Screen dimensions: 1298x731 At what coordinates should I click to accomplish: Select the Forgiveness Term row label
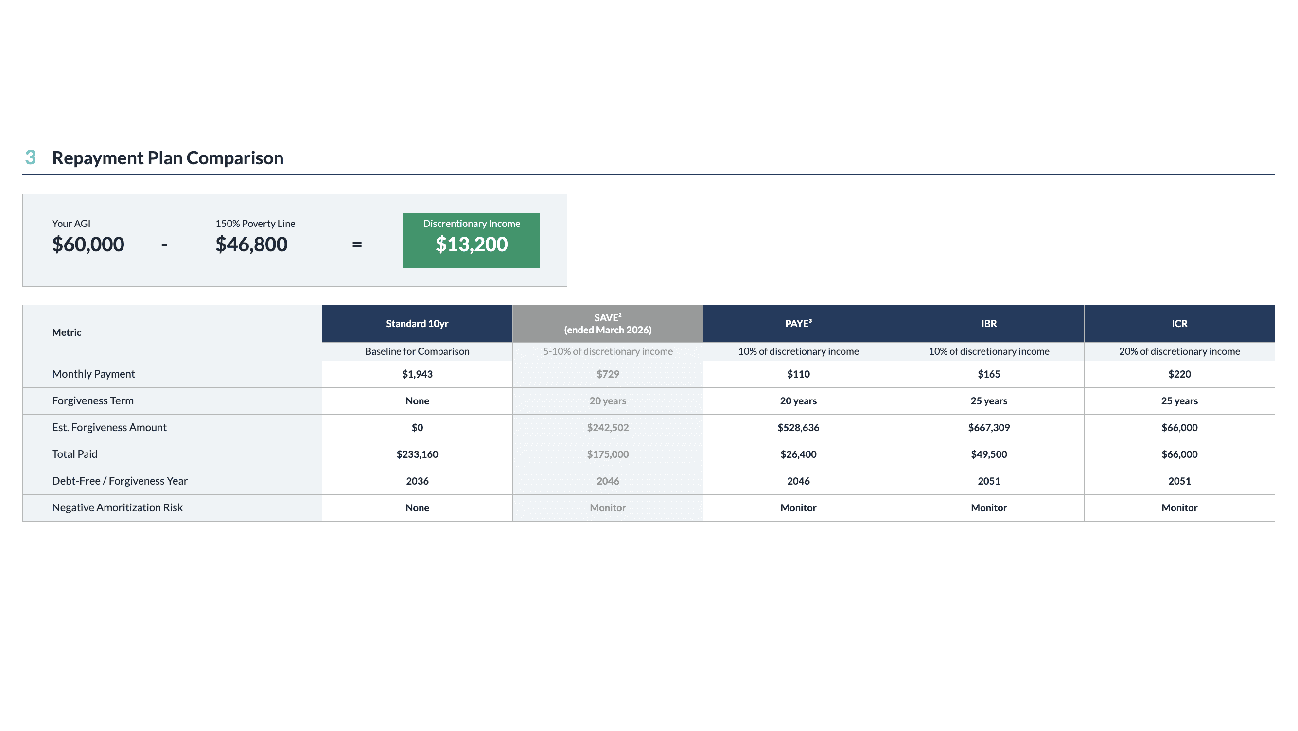click(93, 400)
